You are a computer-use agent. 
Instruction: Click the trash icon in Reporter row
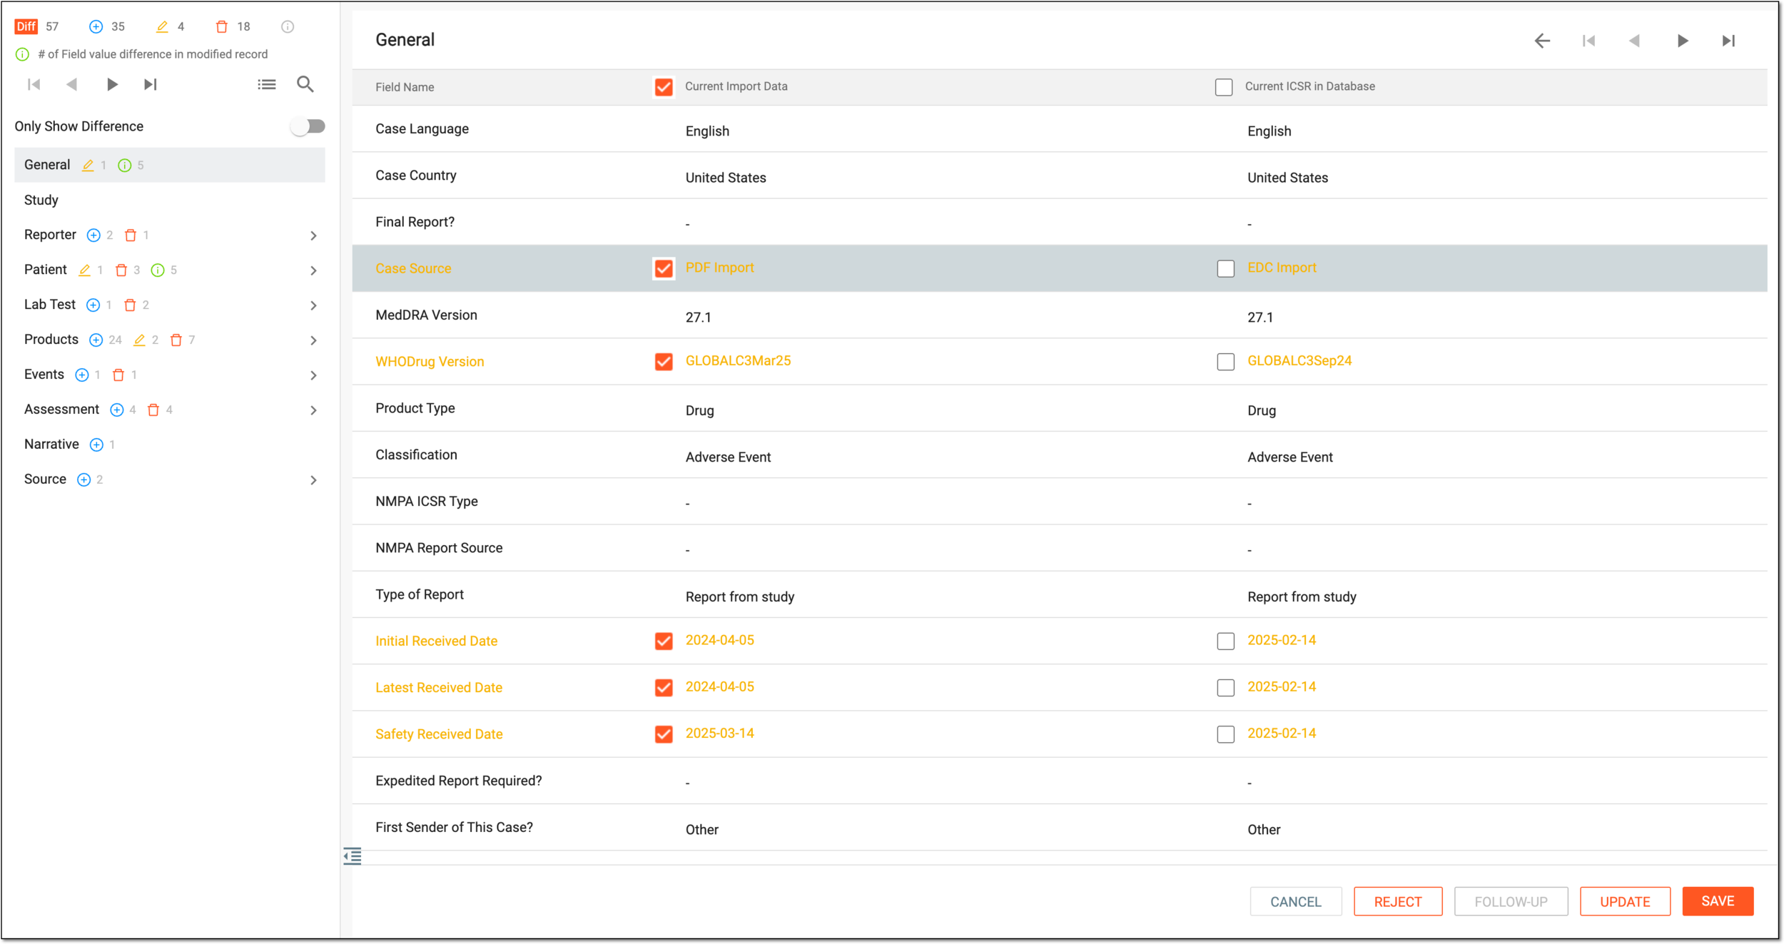[x=131, y=235]
